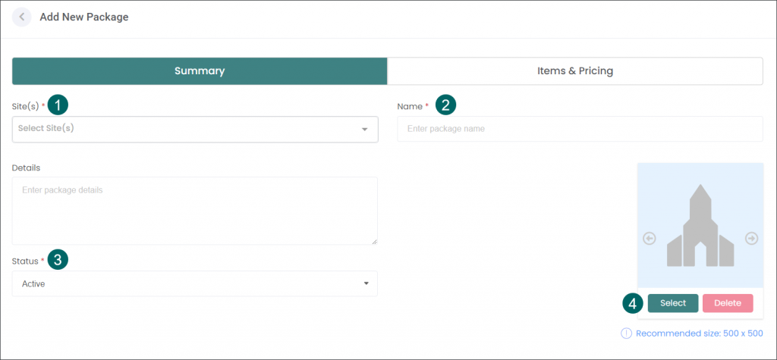Image resolution: width=777 pixels, height=360 pixels.
Task: Expand the Site(s) dropdown arrow
Action: point(365,130)
